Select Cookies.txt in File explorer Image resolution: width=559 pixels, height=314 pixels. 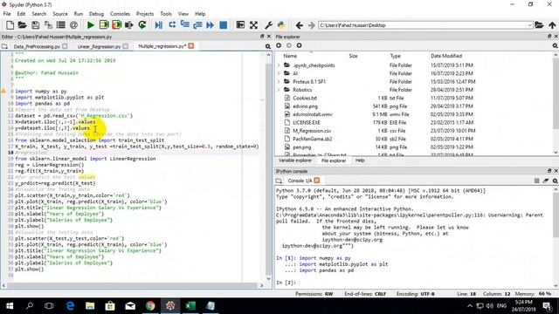click(305, 98)
